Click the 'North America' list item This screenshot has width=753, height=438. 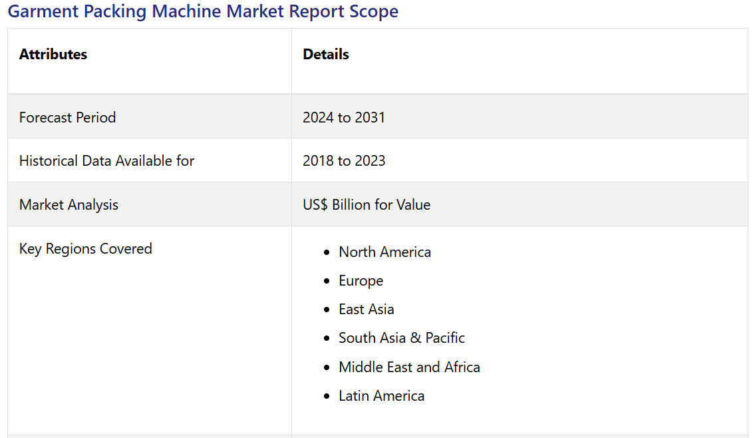tap(384, 252)
